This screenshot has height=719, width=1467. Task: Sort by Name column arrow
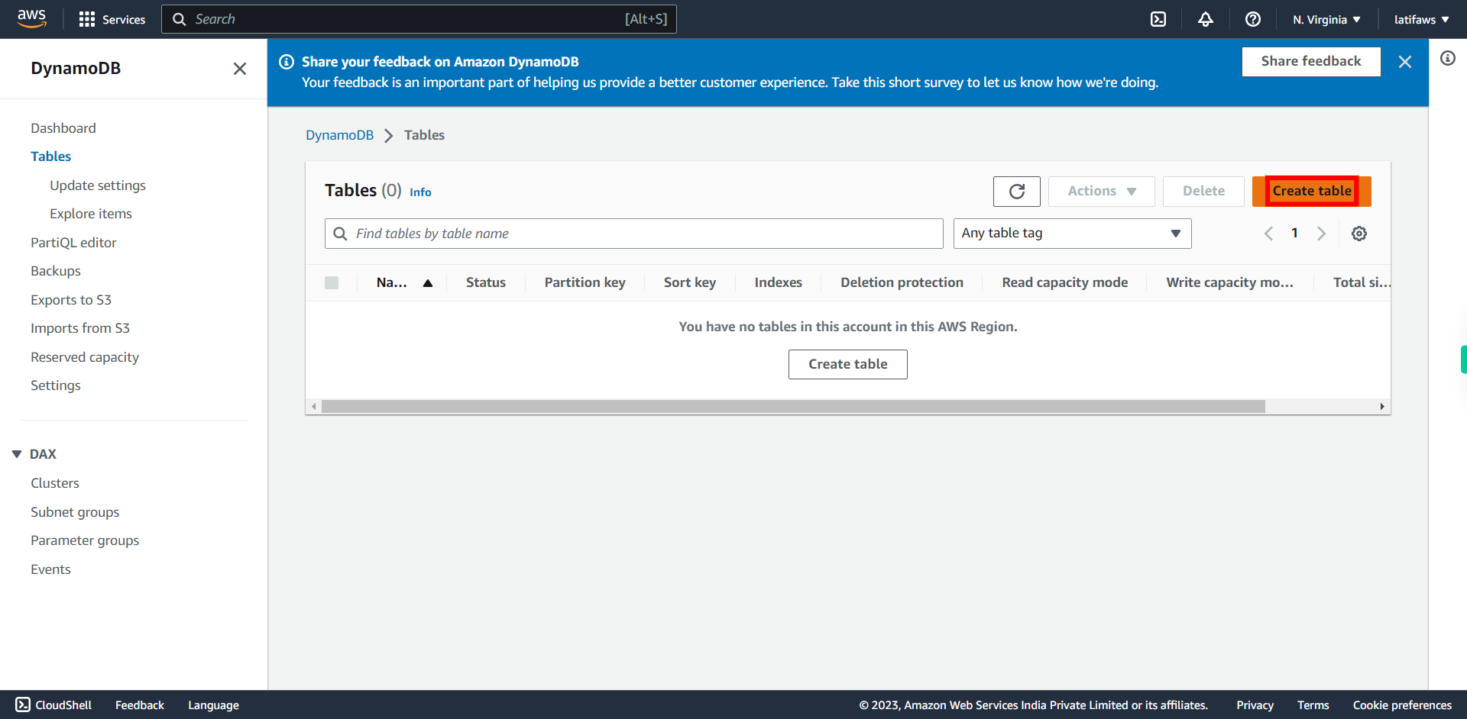(428, 283)
